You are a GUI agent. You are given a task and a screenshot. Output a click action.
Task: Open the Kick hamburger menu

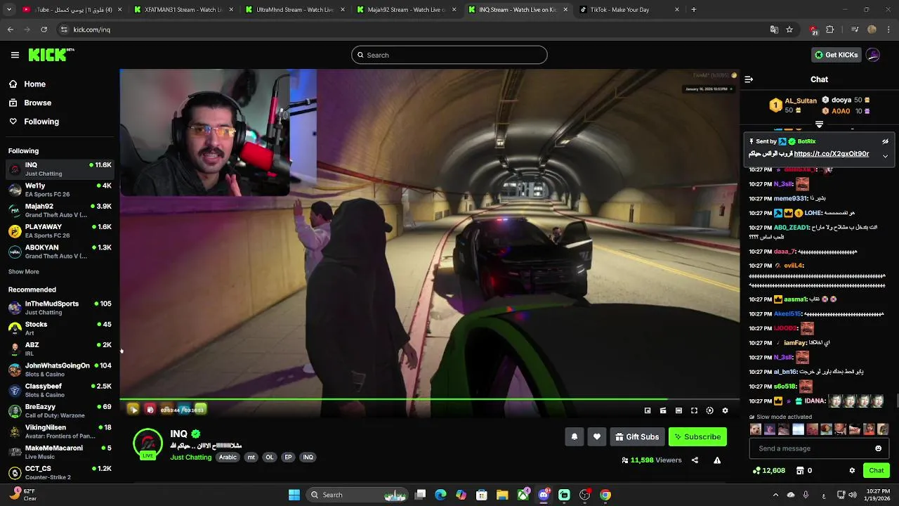15,55
